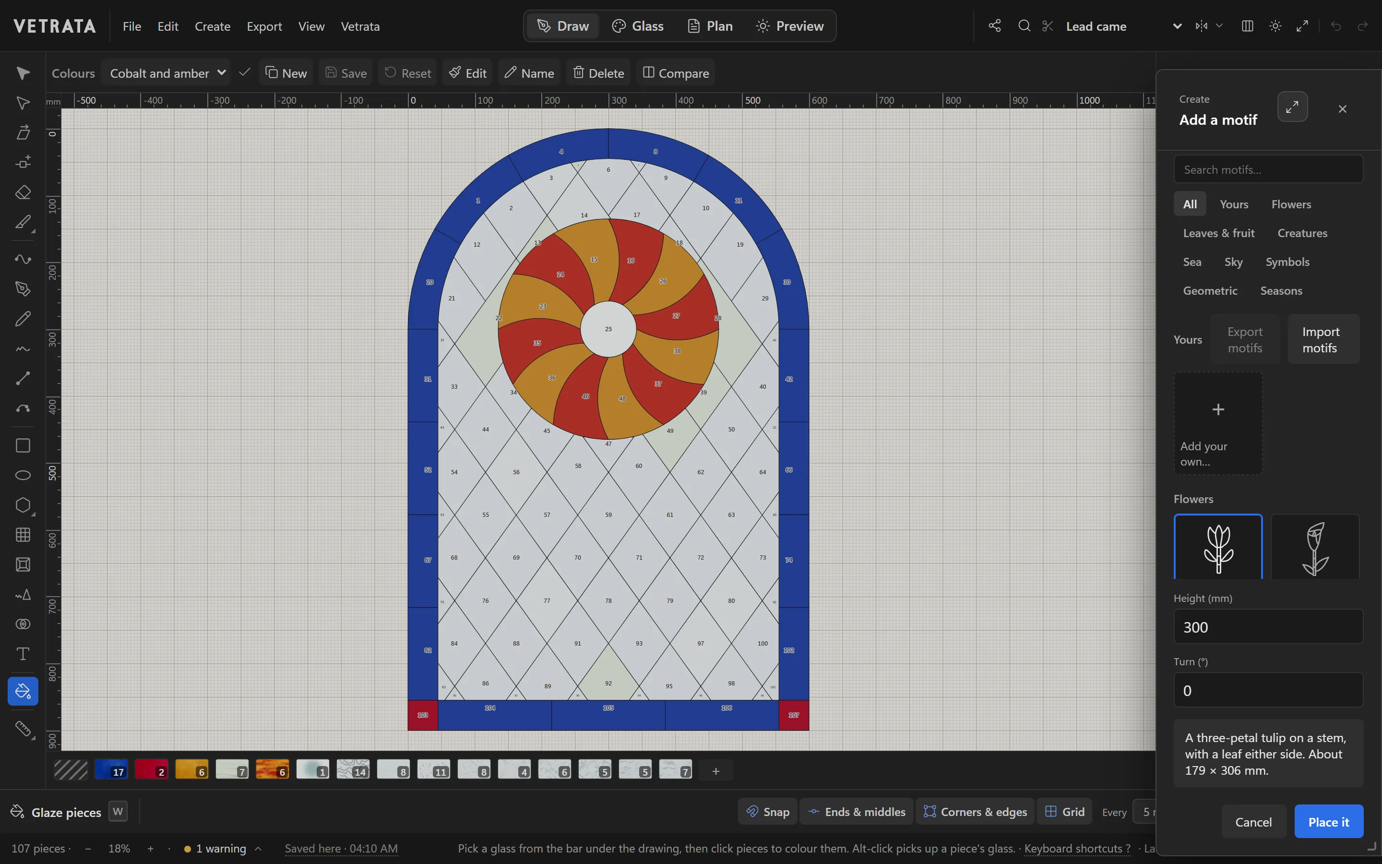This screenshot has height=864, width=1382.
Task: Select the second flower motif thumbnail
Action: tap(1315, 547)
